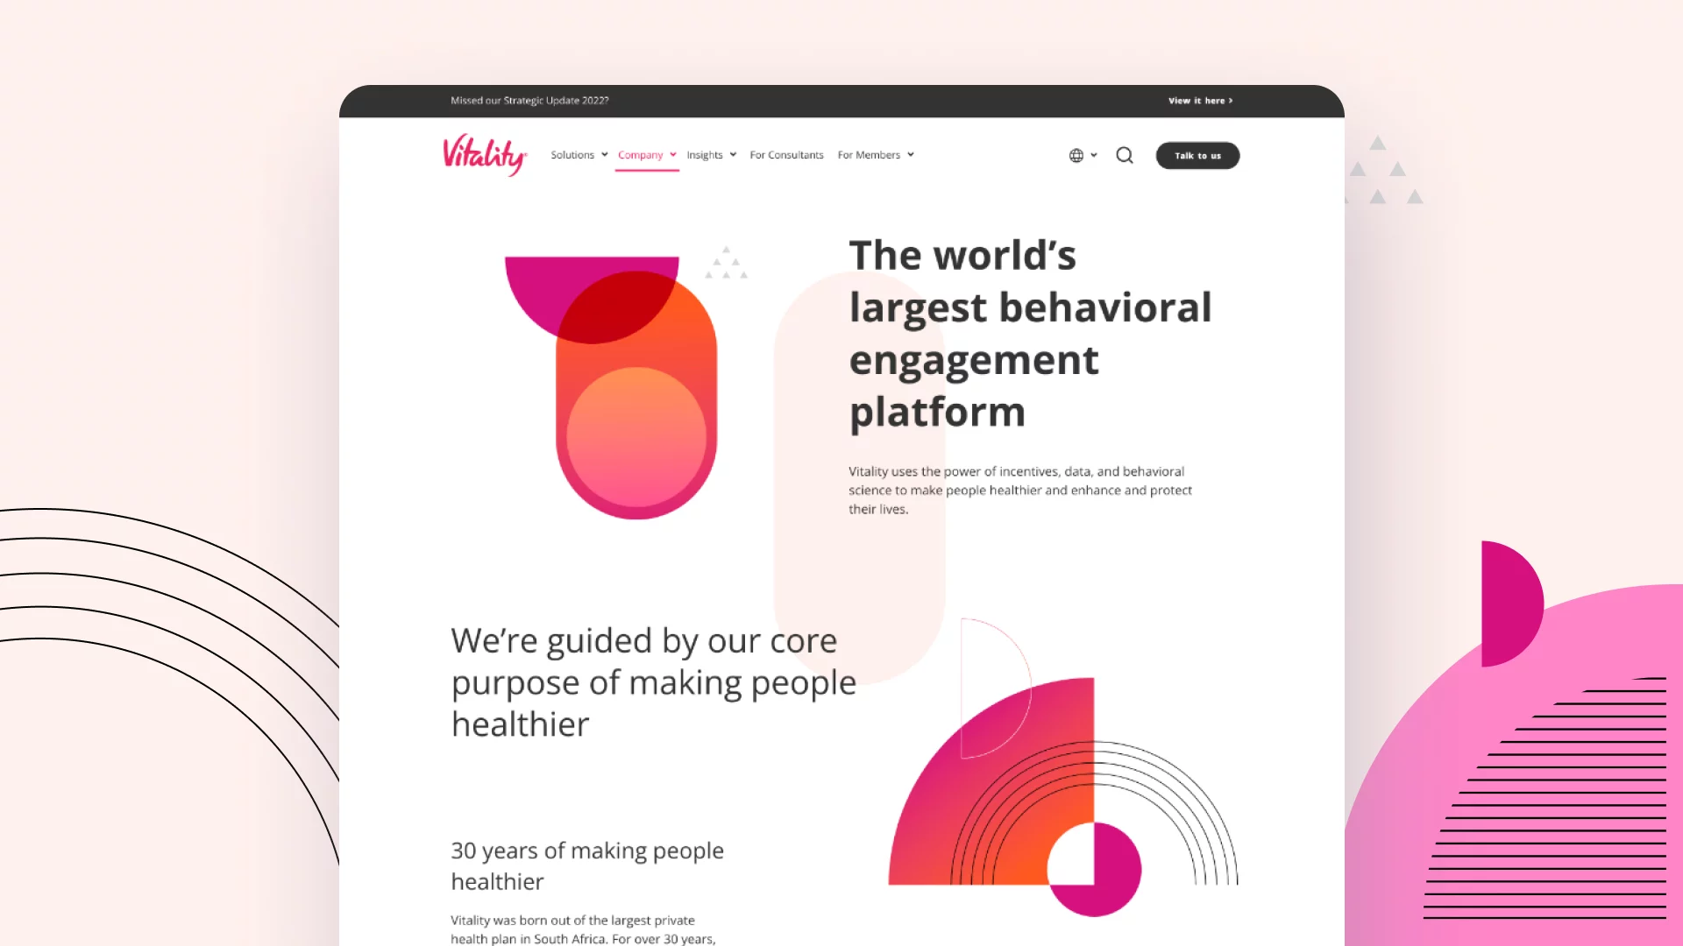Viewport: 1683px width, 946px height.
Task: Click the Vitality logo in the header
Action: (x=483, y=155)
